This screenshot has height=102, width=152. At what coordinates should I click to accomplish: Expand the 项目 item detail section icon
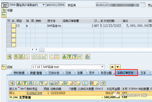(4, 67)
